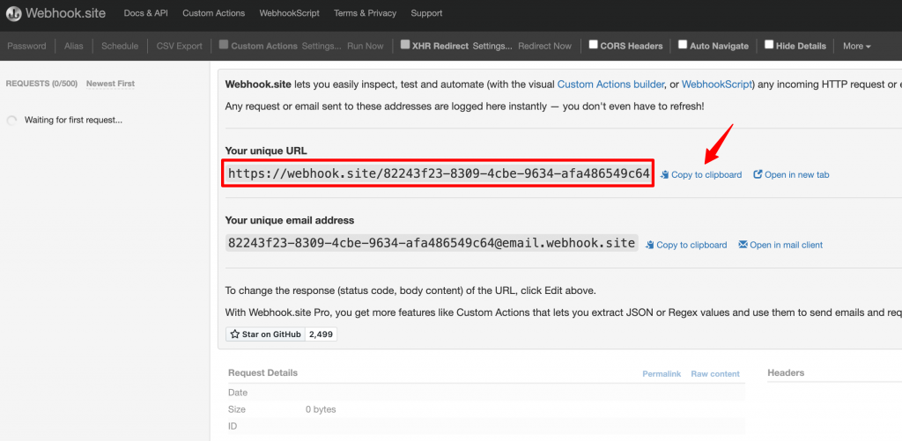Open the WebhookScript link in description
The image size is (902, 441).
coord(717,85)
